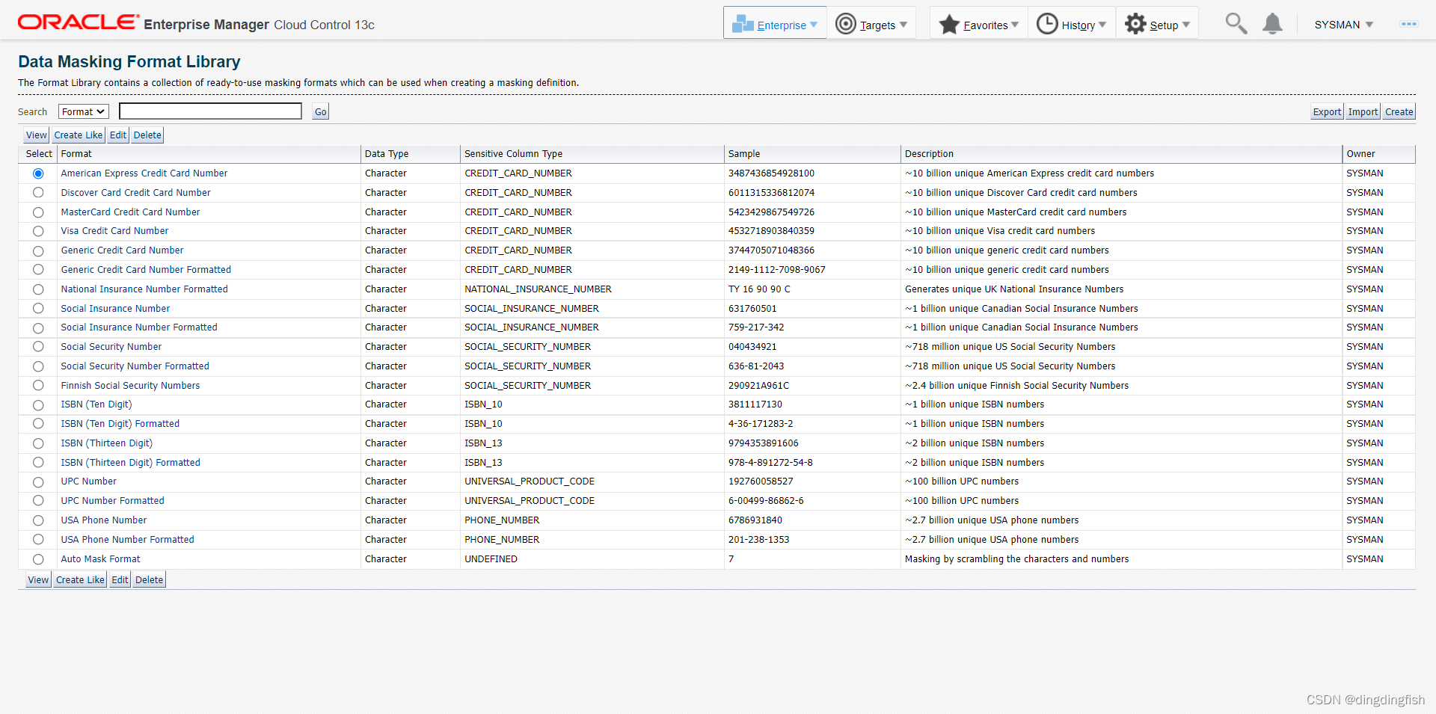The image size is (1436, 714).
Task: Select the Social Security Number radio
Action: (x=38, y=347)
